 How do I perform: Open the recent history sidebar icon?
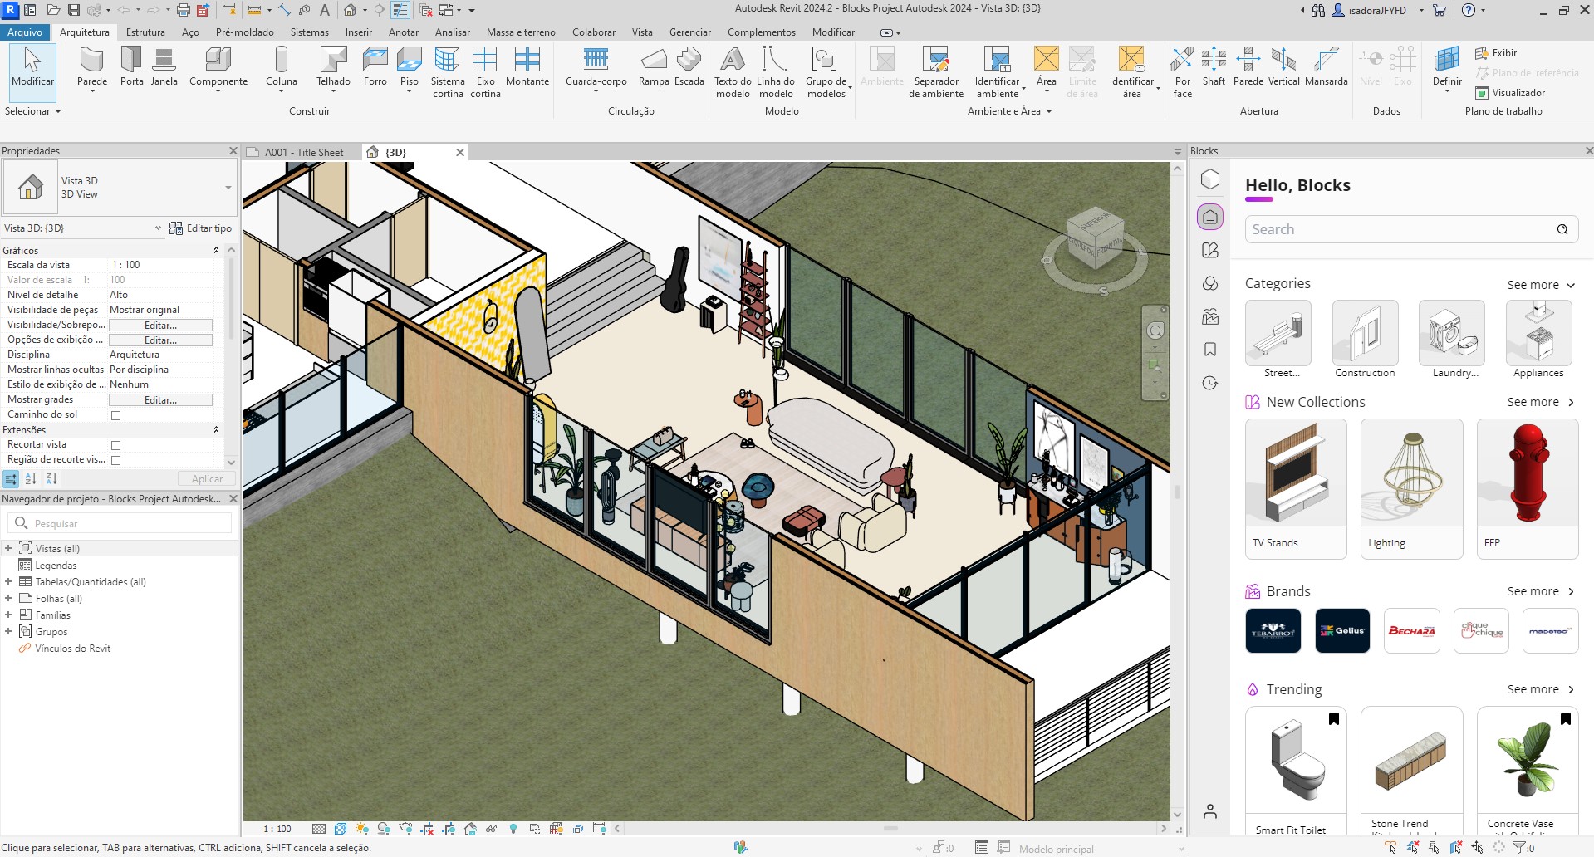1210,383
